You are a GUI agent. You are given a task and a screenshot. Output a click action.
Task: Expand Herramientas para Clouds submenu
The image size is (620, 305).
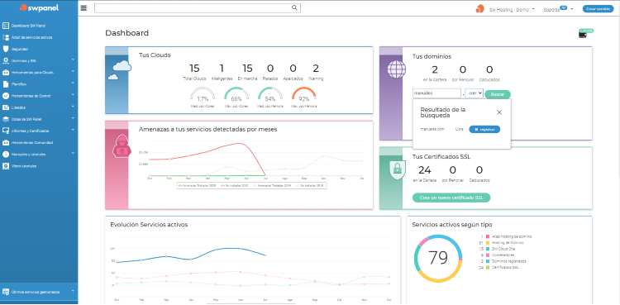tap(73, 72)
